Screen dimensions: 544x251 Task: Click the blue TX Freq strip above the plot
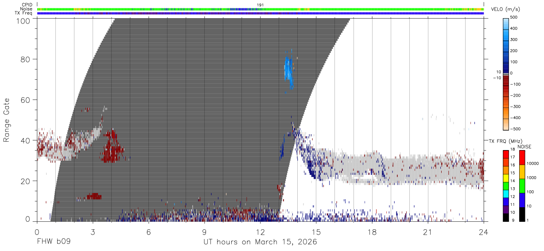[x=260, y=13]
